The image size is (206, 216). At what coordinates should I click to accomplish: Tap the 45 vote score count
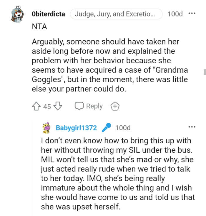click(x=47, y=107)
